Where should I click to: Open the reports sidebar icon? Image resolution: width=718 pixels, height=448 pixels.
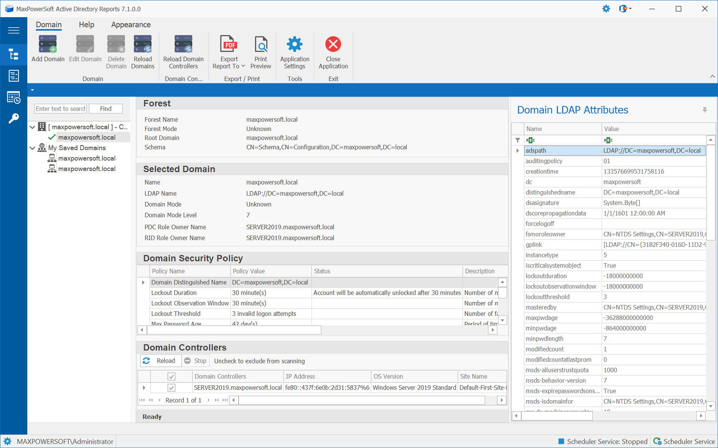(x=14, y=76)
